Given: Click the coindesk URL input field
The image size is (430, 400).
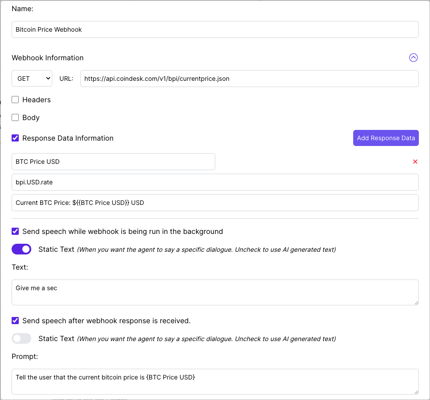Looking at the screenshot, I should (250, 79).
